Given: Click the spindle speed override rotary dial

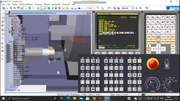Looking at the screenshot, I should click(x=170, y=84).
